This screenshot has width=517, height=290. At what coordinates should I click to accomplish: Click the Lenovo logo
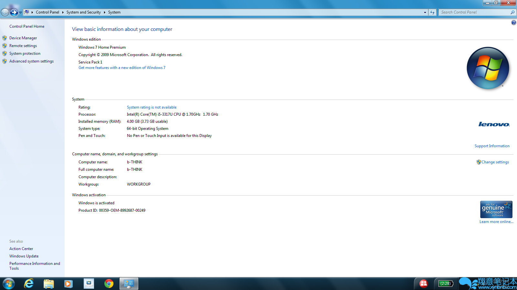pos(494,124)
